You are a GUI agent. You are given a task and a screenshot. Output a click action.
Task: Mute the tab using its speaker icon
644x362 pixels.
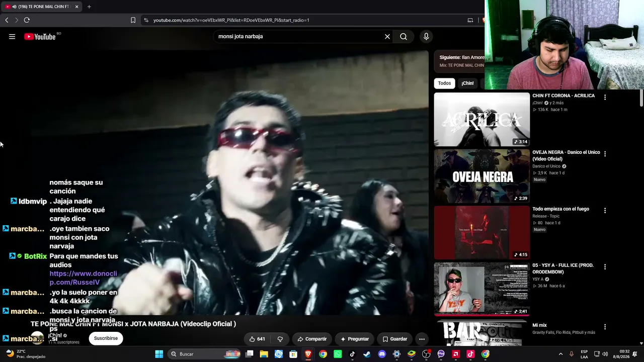tap(14, 7)
